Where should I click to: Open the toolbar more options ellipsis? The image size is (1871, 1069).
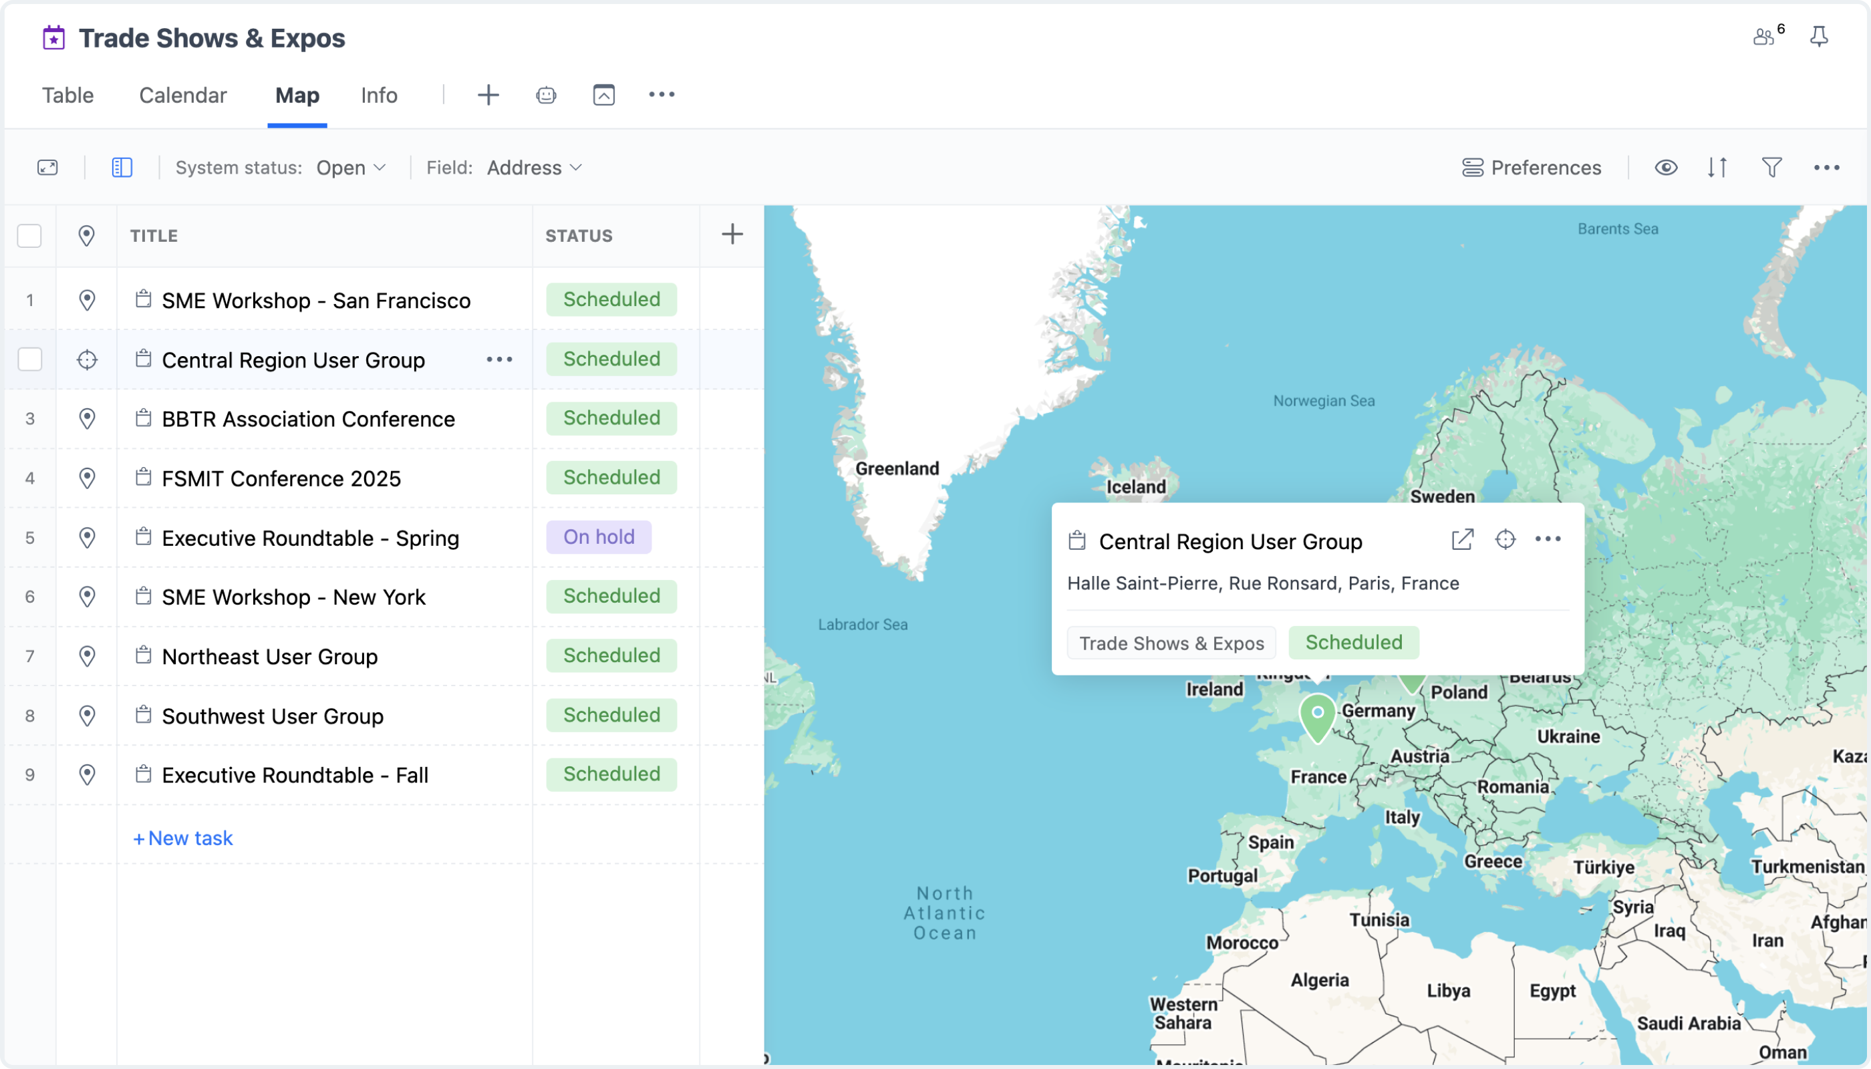pos(1826,168)
